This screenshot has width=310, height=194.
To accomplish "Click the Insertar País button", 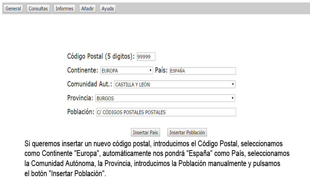I will coord(145,132).
